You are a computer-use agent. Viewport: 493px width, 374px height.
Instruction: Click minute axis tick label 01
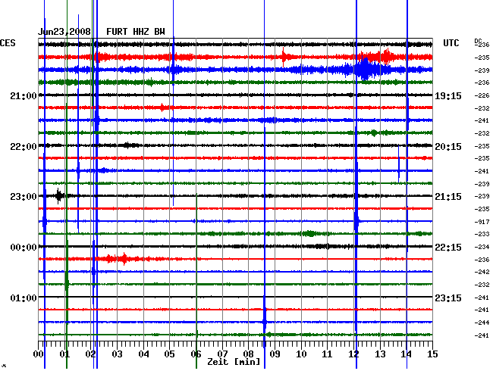coord(64,354)
